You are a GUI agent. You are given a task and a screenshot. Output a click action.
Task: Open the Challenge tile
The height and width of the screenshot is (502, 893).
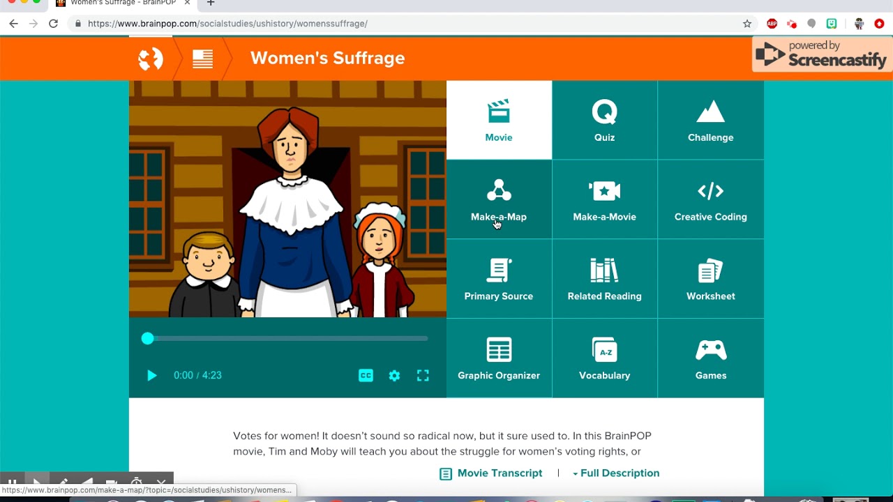click(x=710, y=120)
